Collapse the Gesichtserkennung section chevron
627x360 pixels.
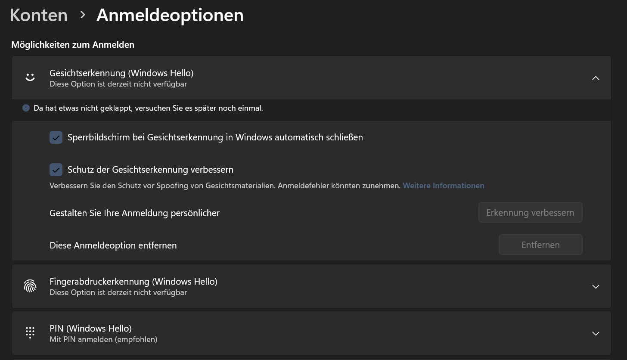tap(596, 78)
